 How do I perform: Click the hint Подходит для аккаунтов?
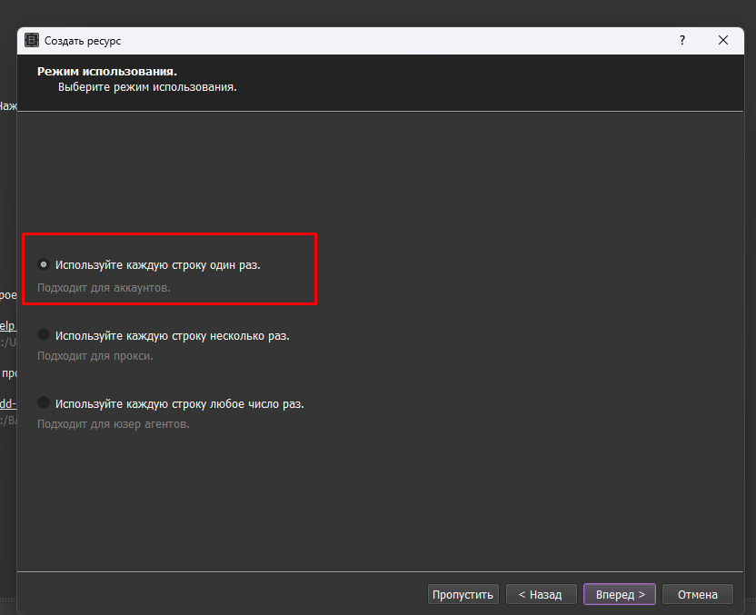pos(104,287)
